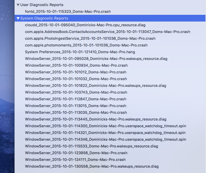Select com.apple.AddressBook.ContactsAccountsService crash report
Screen dimensions: 220x173
[x=107, y=32]
